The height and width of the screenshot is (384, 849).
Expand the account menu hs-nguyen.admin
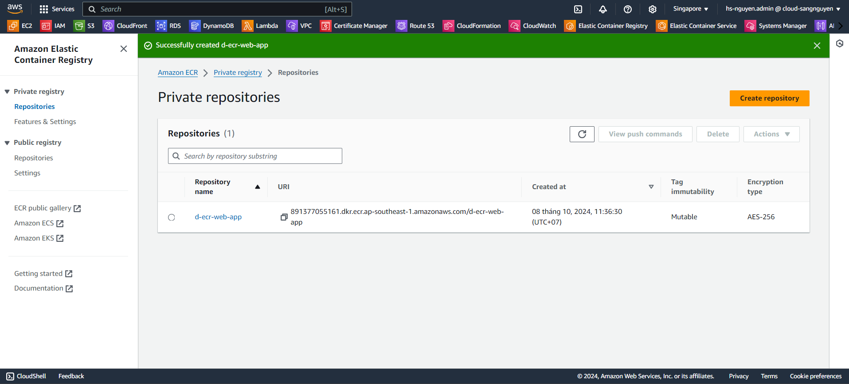(x=782, y=9)
